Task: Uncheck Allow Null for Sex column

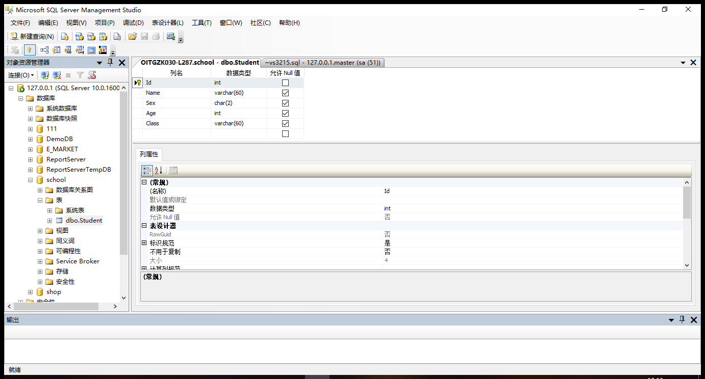Action: coord(285,103)
